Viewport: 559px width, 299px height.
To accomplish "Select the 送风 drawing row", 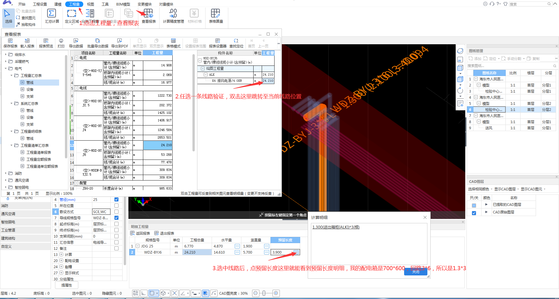I will 489,128.
